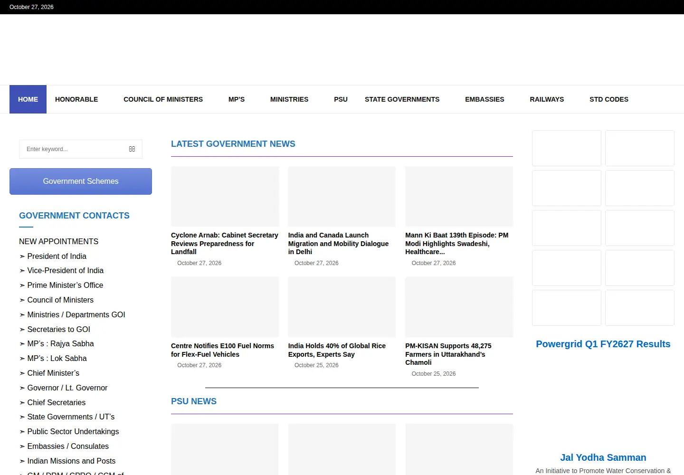Select MP'S in the navigation bar
The image size is (684, 475).
(x=237, y=99)
